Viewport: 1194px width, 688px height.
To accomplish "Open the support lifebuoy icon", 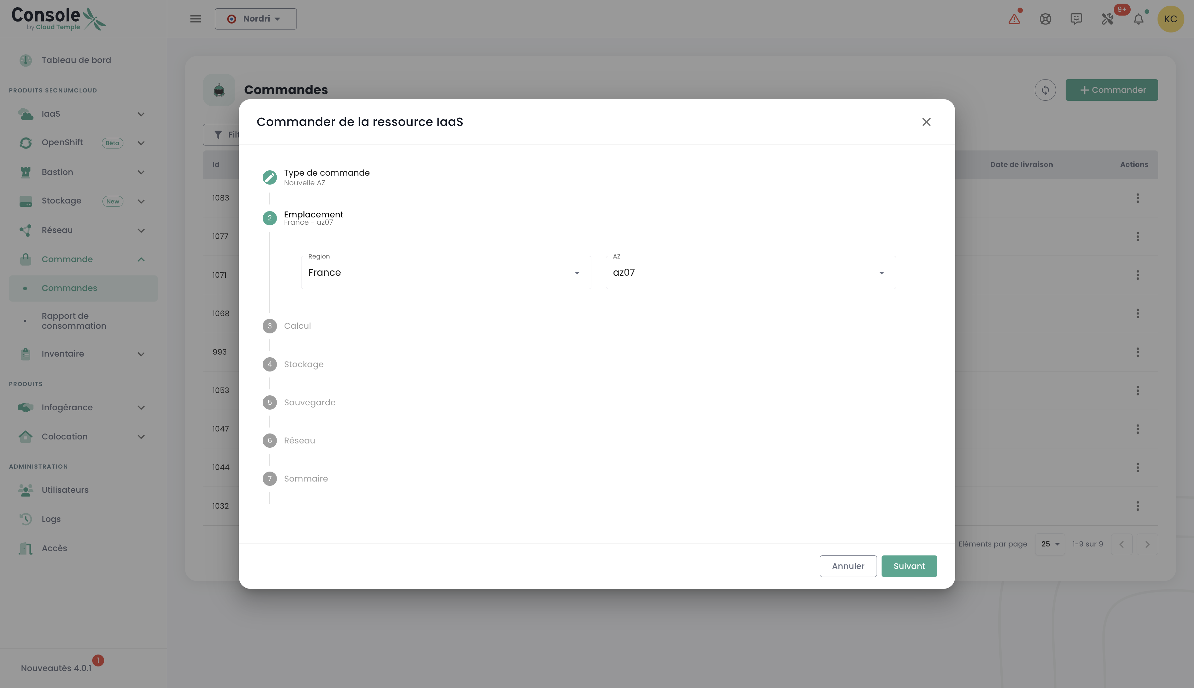I will (x=1045, y=19).
